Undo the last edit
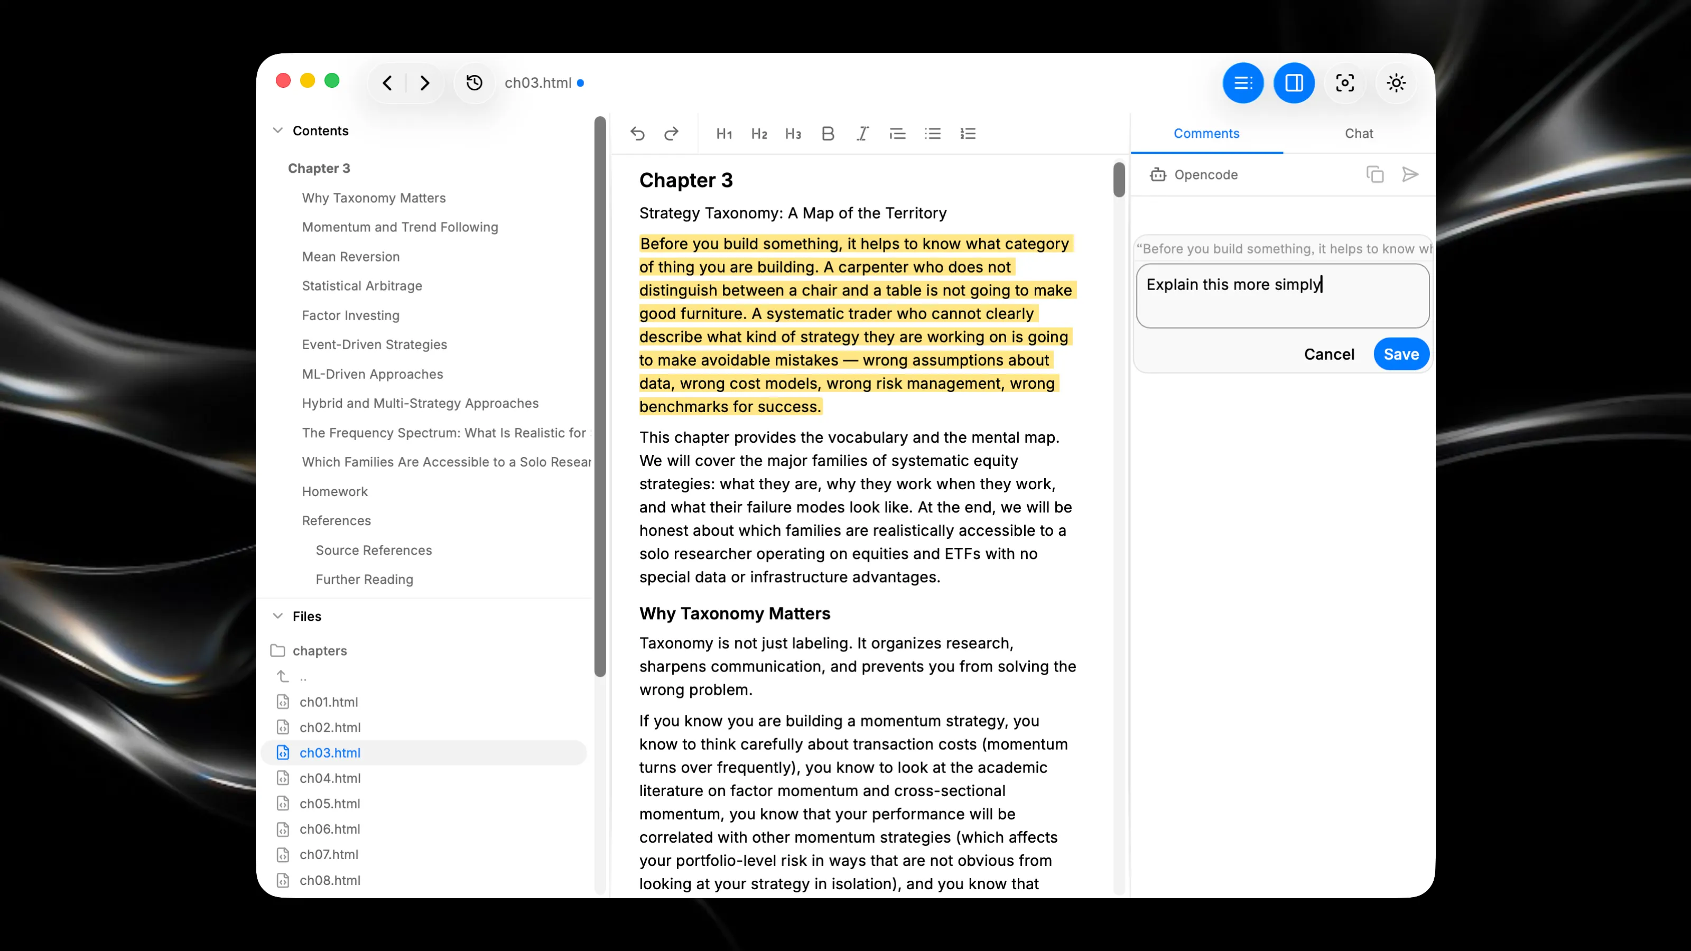This screenshot has height=951, width=1691. pyautogui.click(x=637, y=134)
